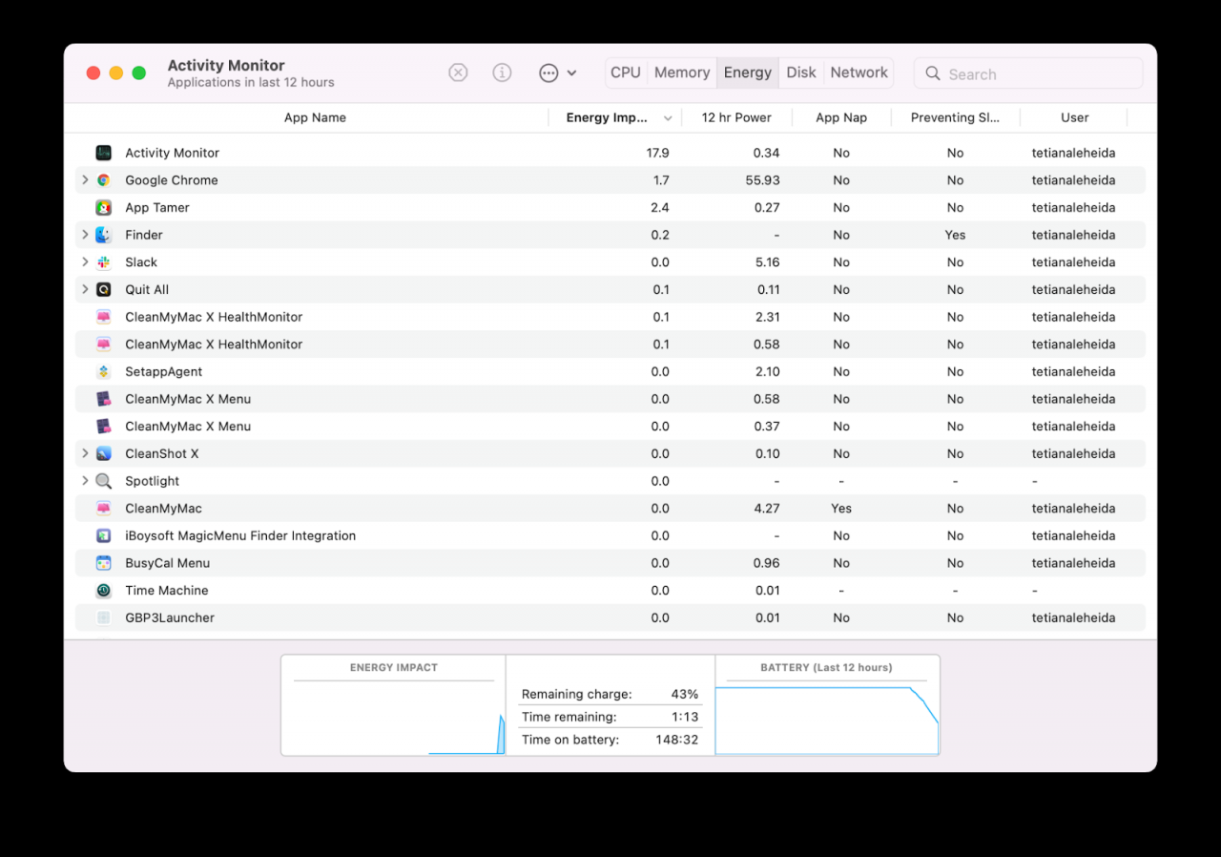Click Chrome's 55.93 power value
This screenshot has width=1221, height=857.
(763, 180)
